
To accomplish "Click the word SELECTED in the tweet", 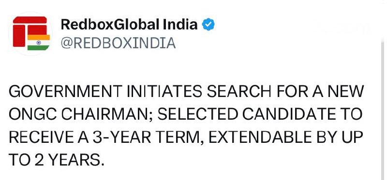I will (198, 114).
